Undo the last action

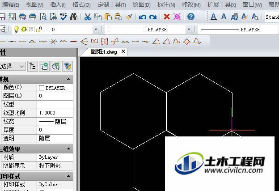142,17
